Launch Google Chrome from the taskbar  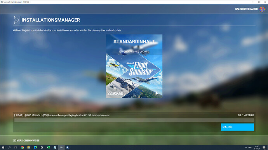[23, 147]
